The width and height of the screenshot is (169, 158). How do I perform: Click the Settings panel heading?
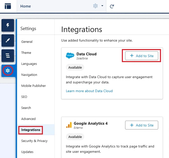pos(28,29)
